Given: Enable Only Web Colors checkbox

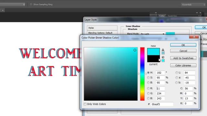Looking at the screenshot, I should coord(85,104).
